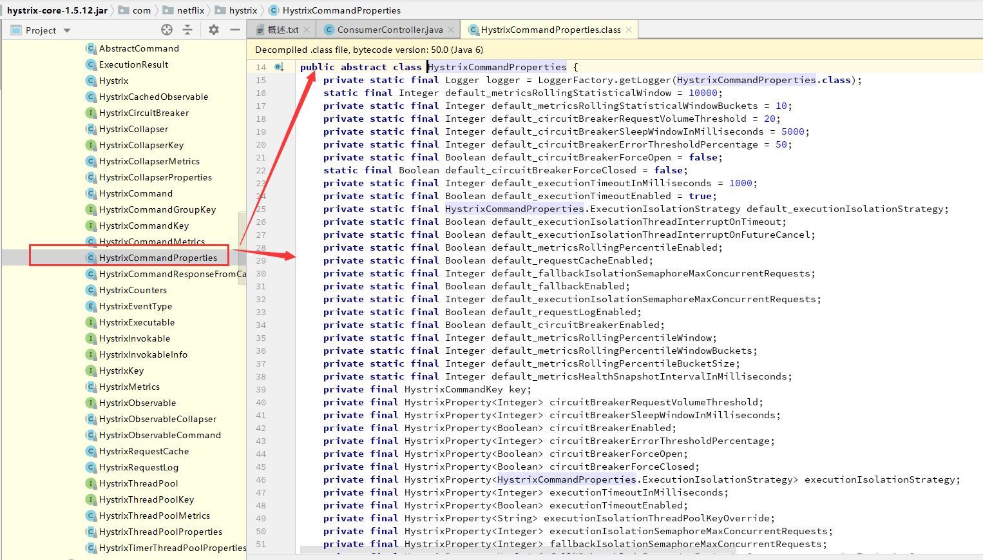Select HystrixInvokableInfo in the tree

tap(143, 354)
